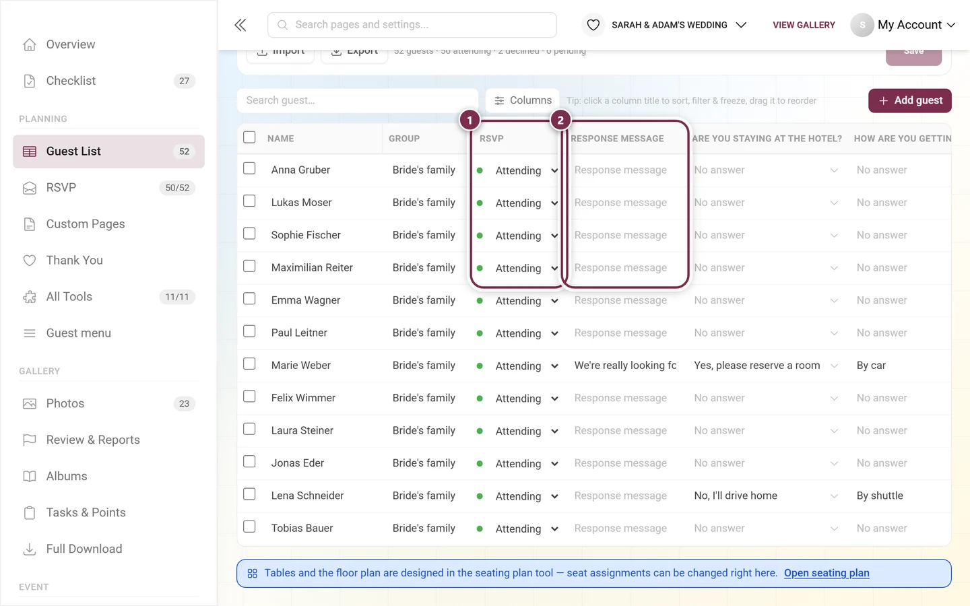Click Lena Schneider's 'By shuttle' cell
This screenshot has width=970, height=606.
coord(880,496)
